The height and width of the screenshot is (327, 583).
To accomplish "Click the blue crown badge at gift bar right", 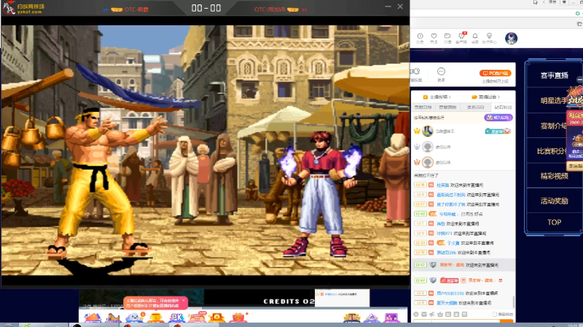I will pos(372,318).
